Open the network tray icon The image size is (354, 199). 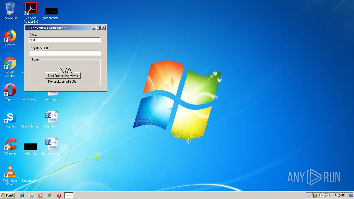coord(314,195)
